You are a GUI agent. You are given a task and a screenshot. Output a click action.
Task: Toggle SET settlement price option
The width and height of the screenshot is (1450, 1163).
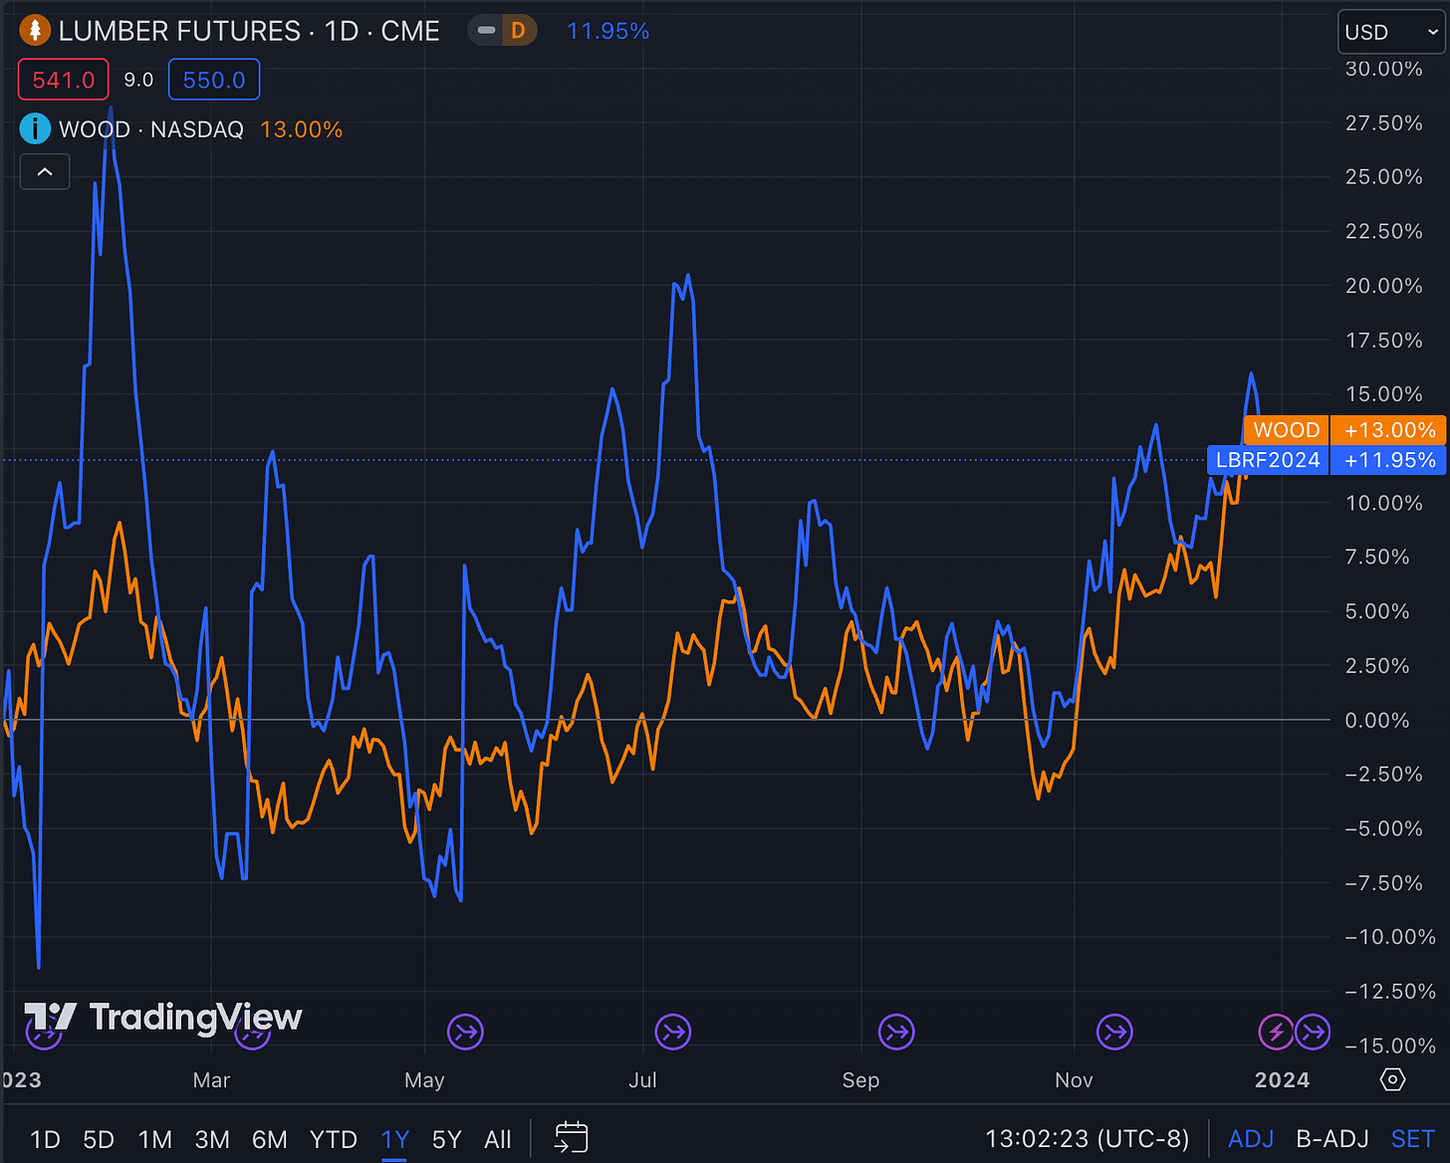pos(1412,1139)
